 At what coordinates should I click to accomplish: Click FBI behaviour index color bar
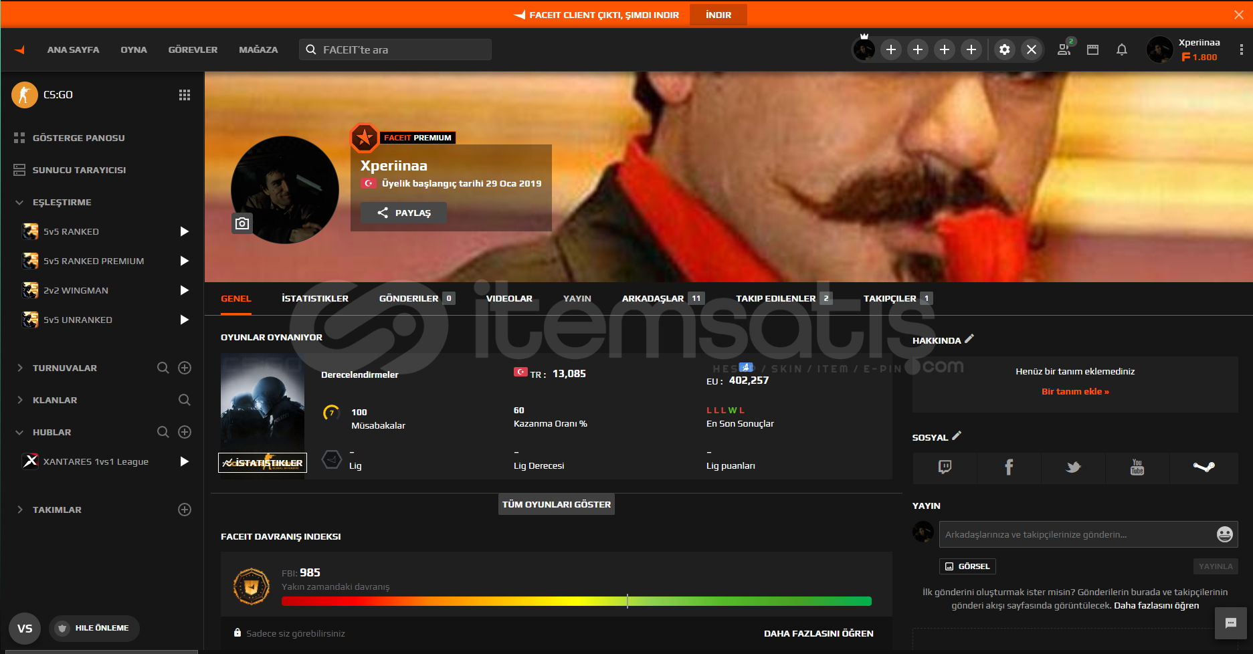click(x=577, y=601)
